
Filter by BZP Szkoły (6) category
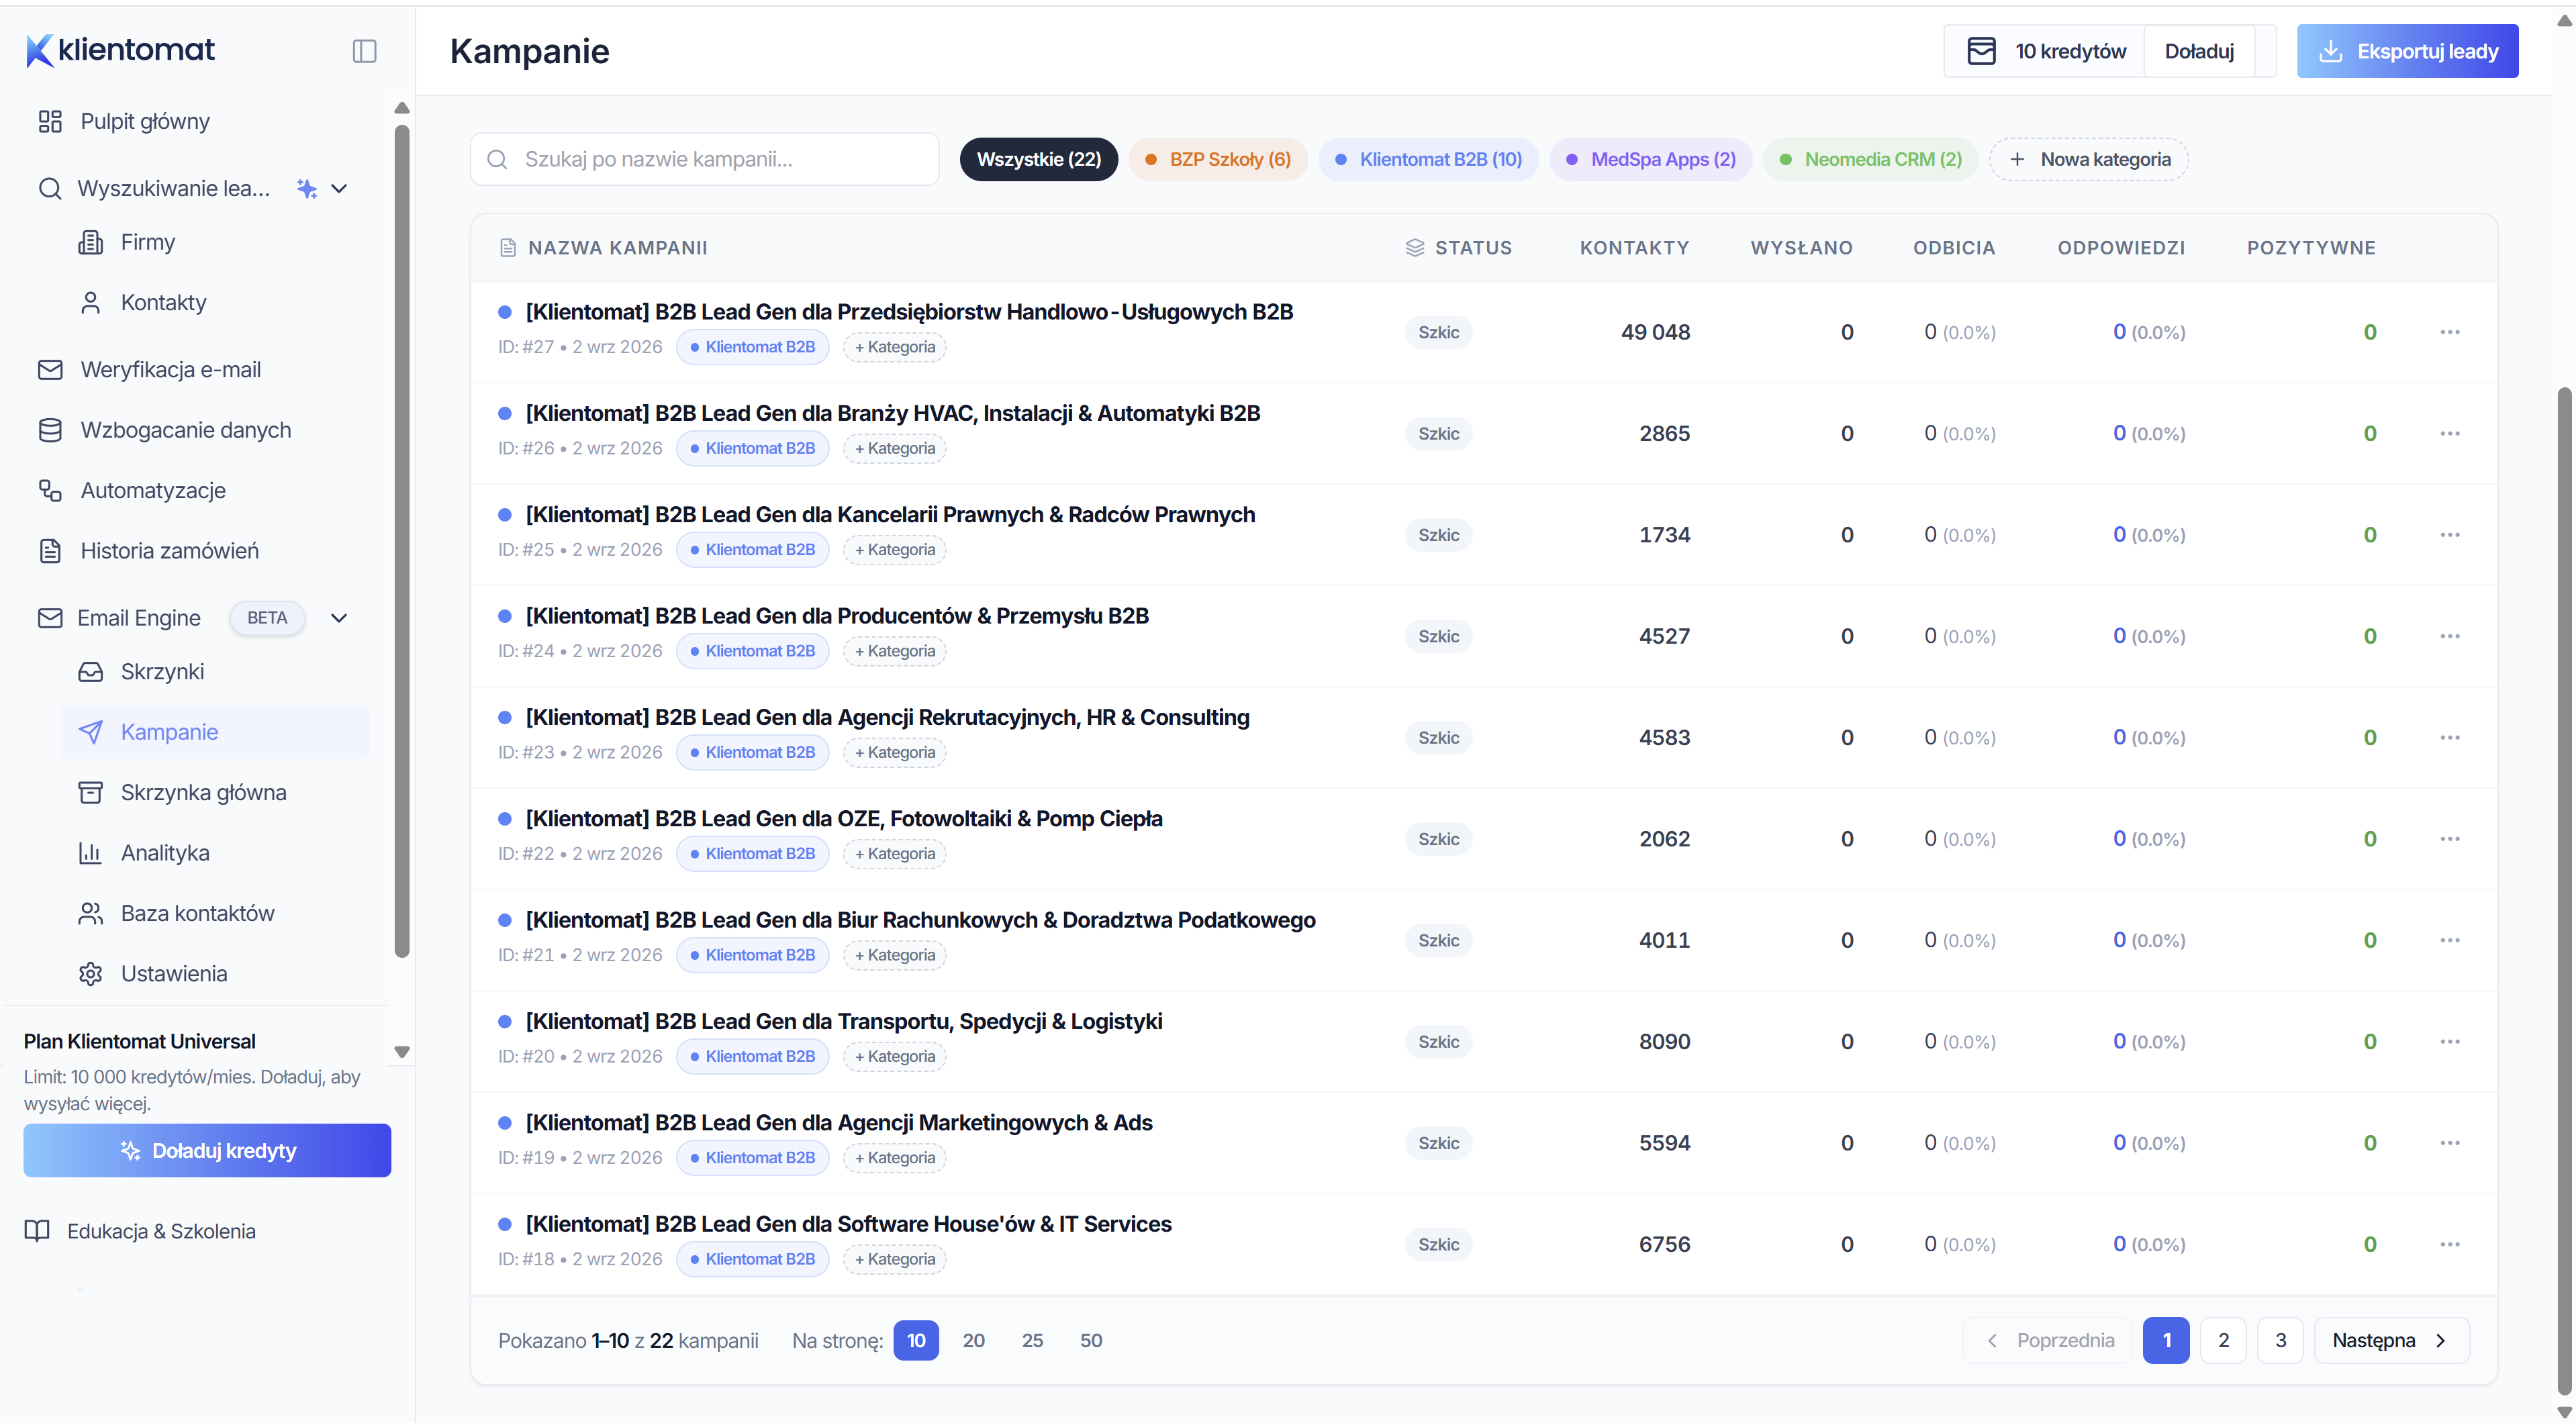click(x=1217, y=159)
